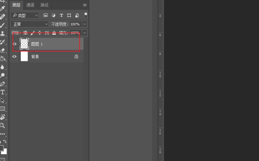Click the foreground color swatch
The image size is (259, 161).
[x=1, y=148]
